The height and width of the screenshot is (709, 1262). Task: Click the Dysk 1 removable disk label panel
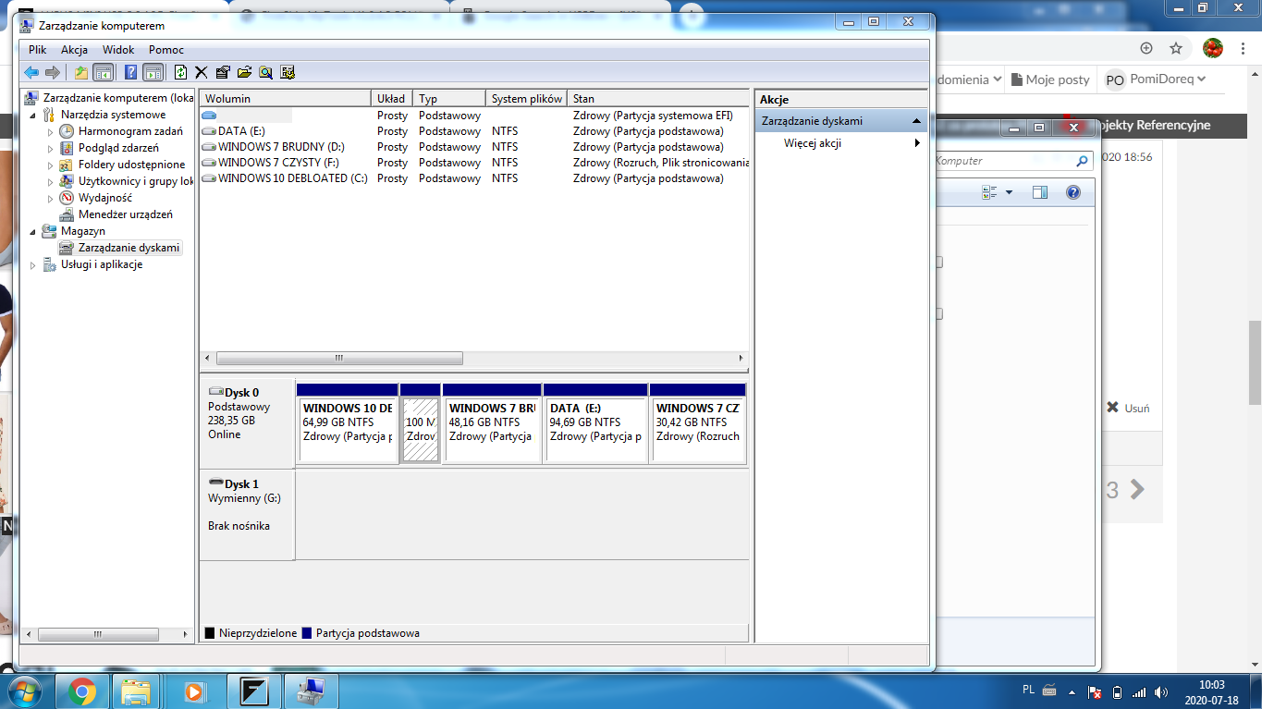click(247, 514)
